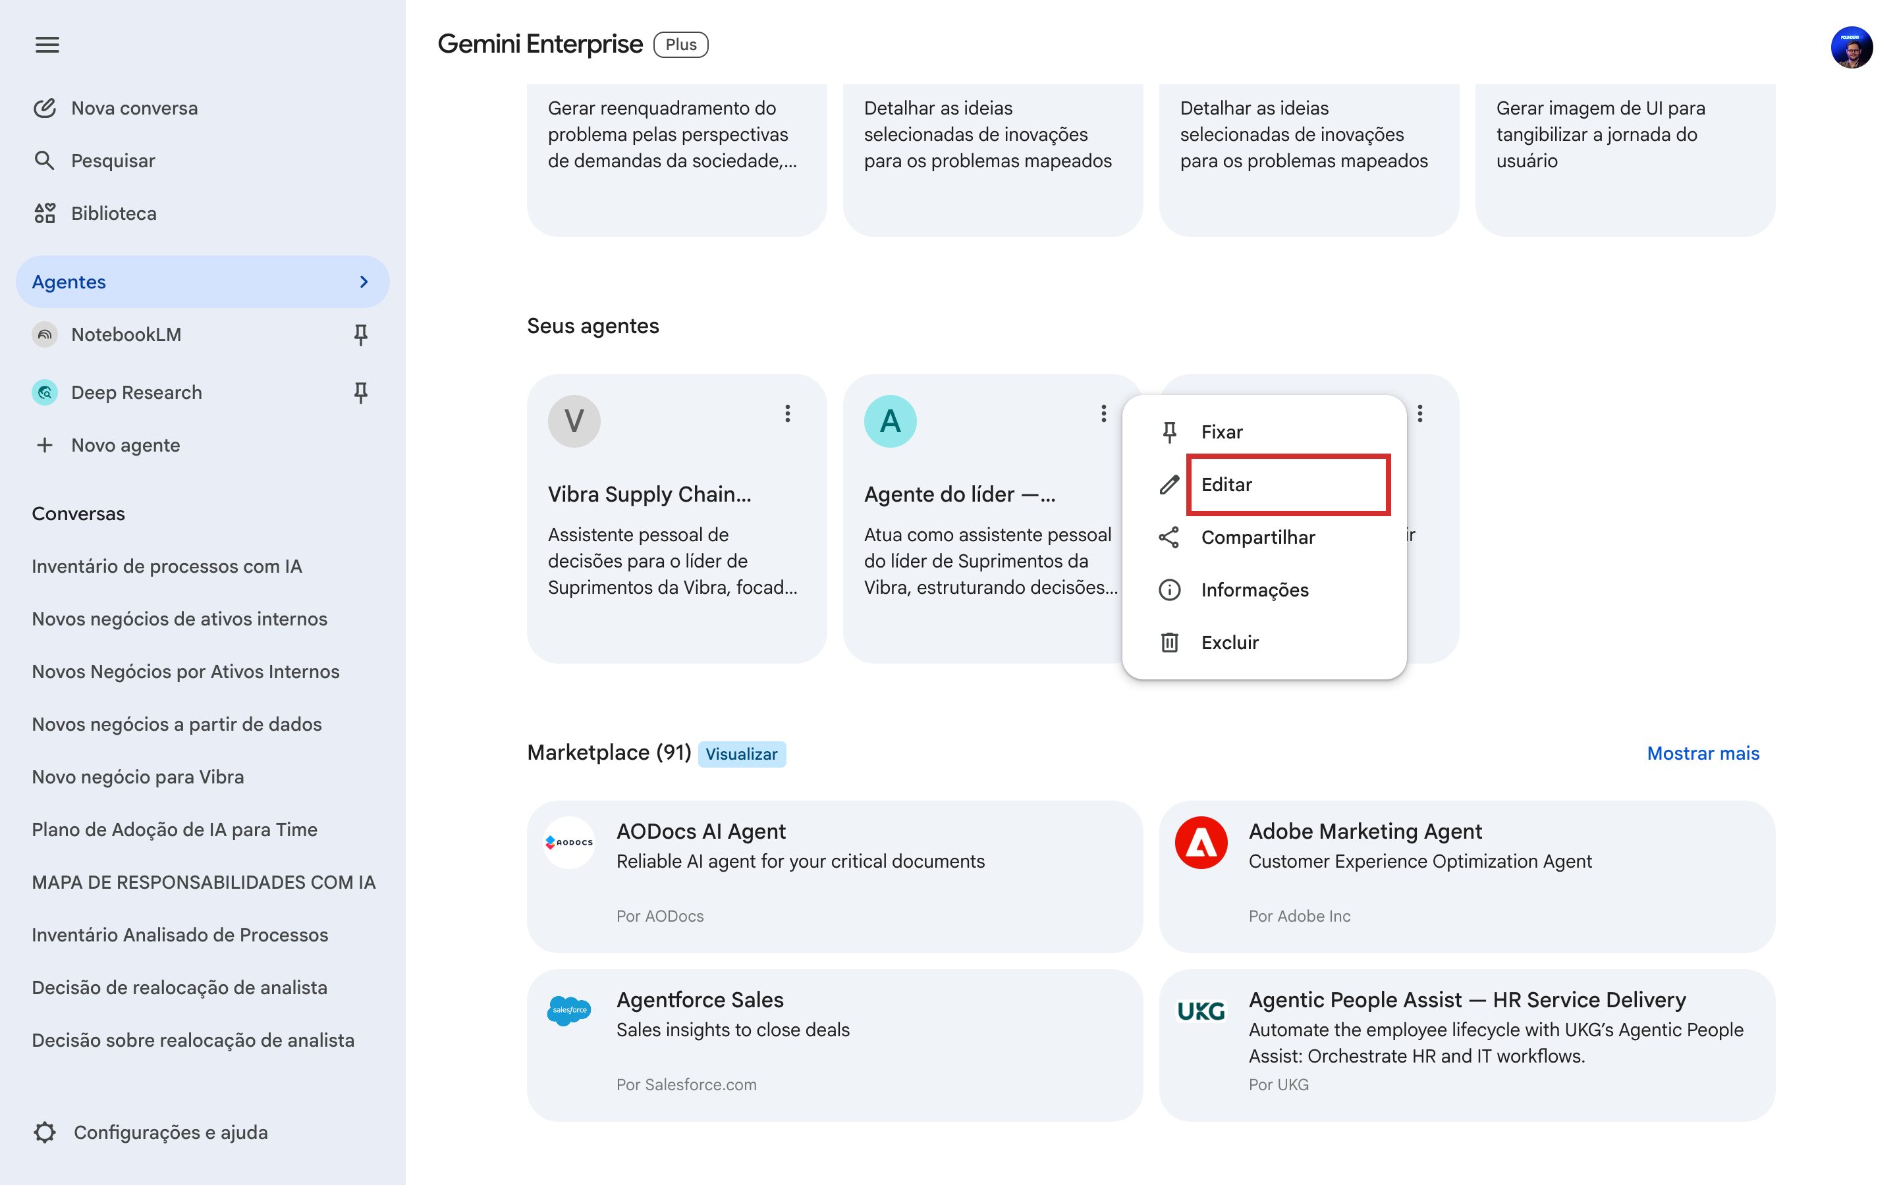Open the AODocs AI Agent card
The image size is (1897, 1185).
pyautogui.click(x=834, y=876)
